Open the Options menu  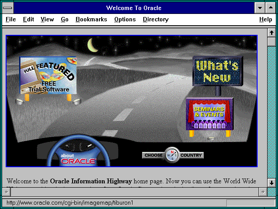coord(125,19)
